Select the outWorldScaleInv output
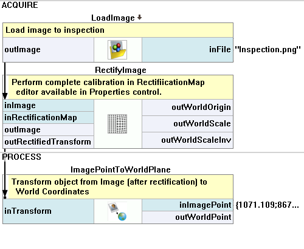Viewport: 304px width, 249px height. tap(187, 140)
